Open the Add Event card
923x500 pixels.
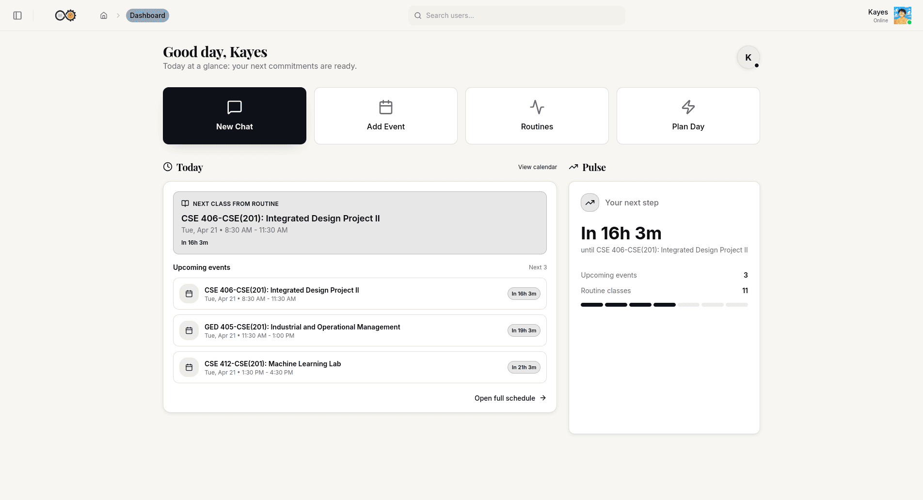coord(386,116)
